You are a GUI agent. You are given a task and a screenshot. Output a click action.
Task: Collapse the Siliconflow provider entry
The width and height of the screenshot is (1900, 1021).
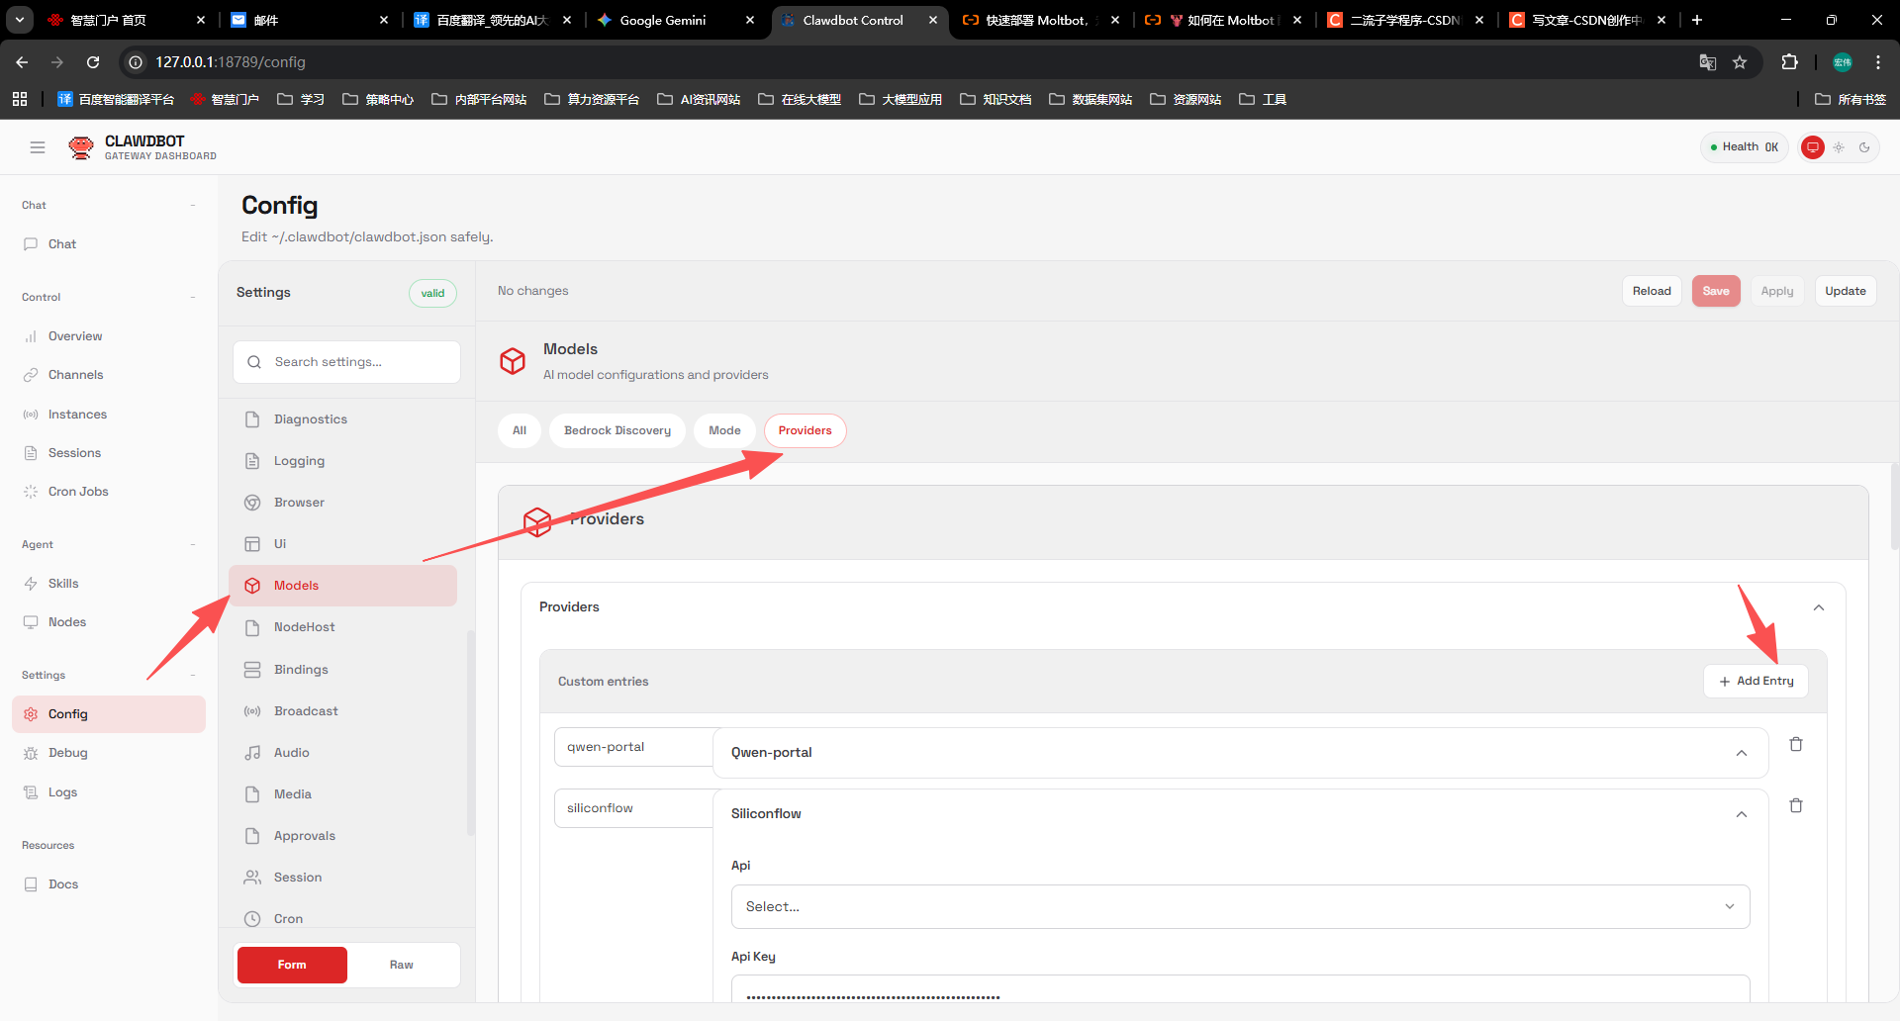coord(1742,814)
